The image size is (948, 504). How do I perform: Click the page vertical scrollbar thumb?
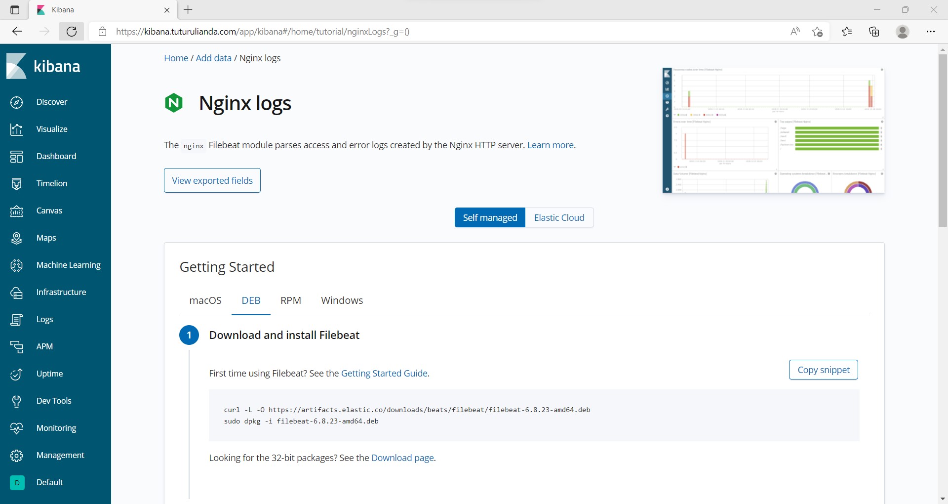(943, 140)
